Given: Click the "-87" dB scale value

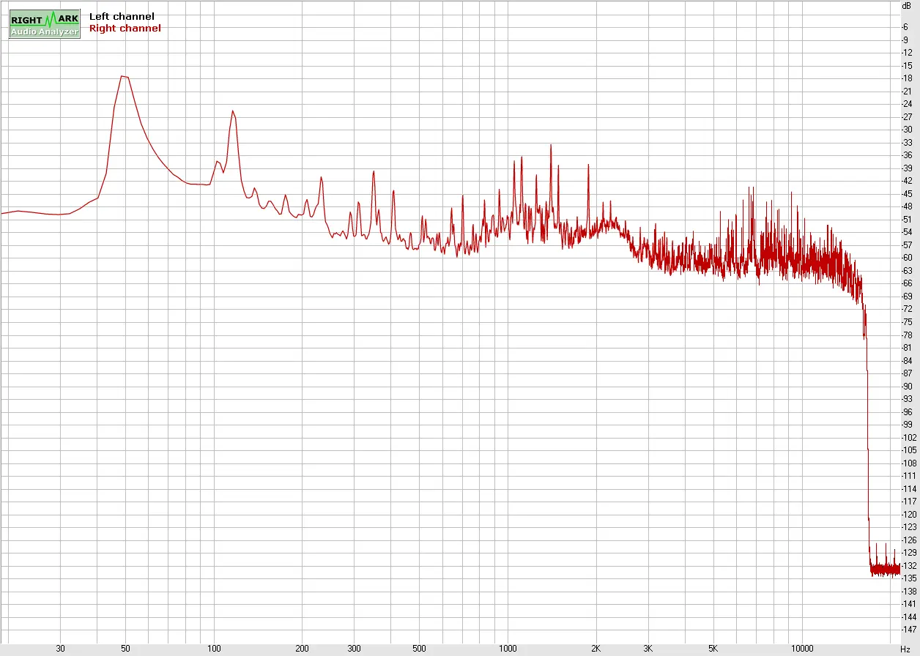Looking at the screenshot, I should click(909, 373).
